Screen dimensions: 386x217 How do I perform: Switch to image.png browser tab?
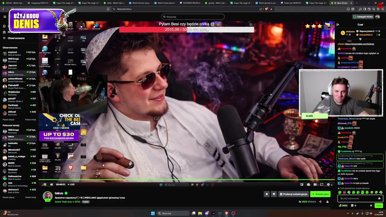(39, 3)
